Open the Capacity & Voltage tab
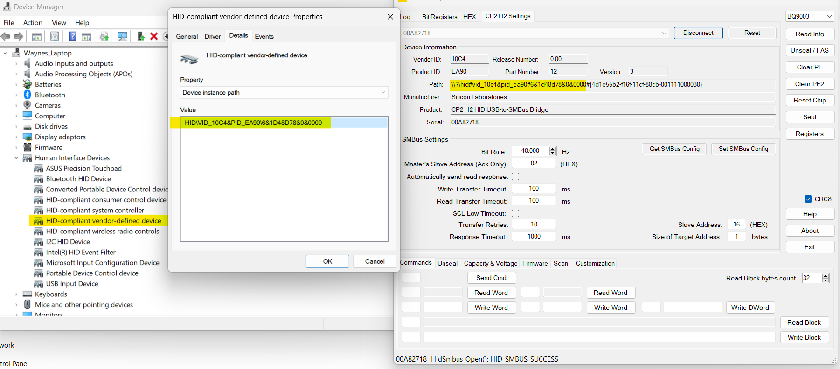 pos(490,263)
